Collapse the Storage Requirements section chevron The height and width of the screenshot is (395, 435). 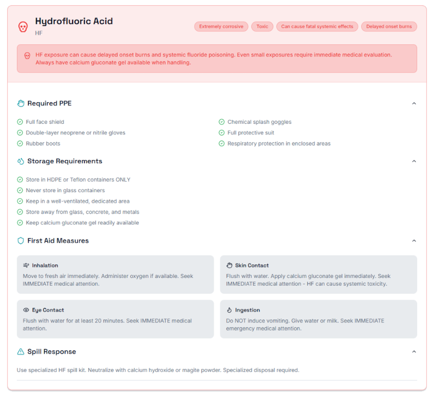pyautogui.click(x=414, y=161)
